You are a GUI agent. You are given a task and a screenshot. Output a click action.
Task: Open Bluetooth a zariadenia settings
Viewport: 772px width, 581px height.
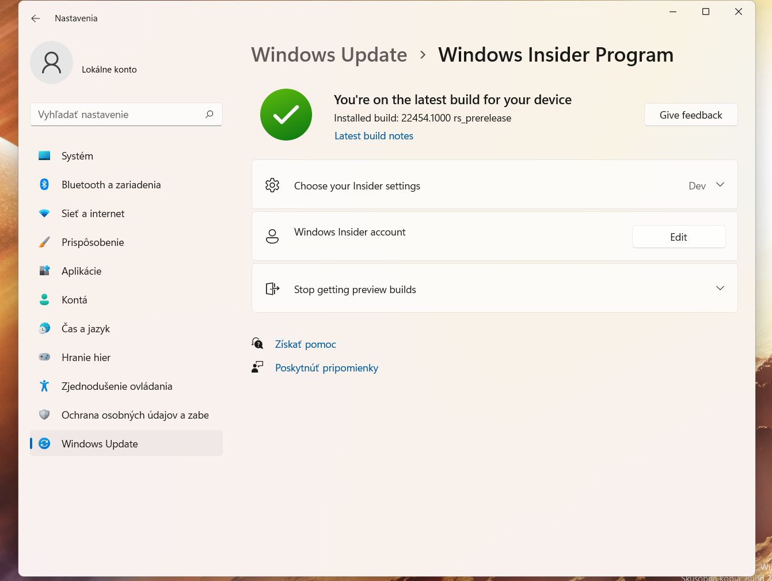[126, 184]
